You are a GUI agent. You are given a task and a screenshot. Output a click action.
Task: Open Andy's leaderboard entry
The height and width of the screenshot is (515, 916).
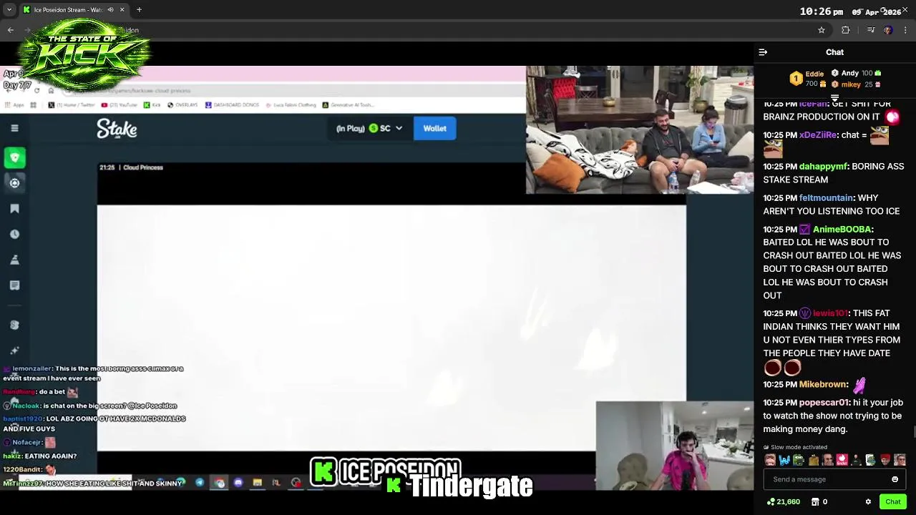pyautogui.click(x=856, y=73)
